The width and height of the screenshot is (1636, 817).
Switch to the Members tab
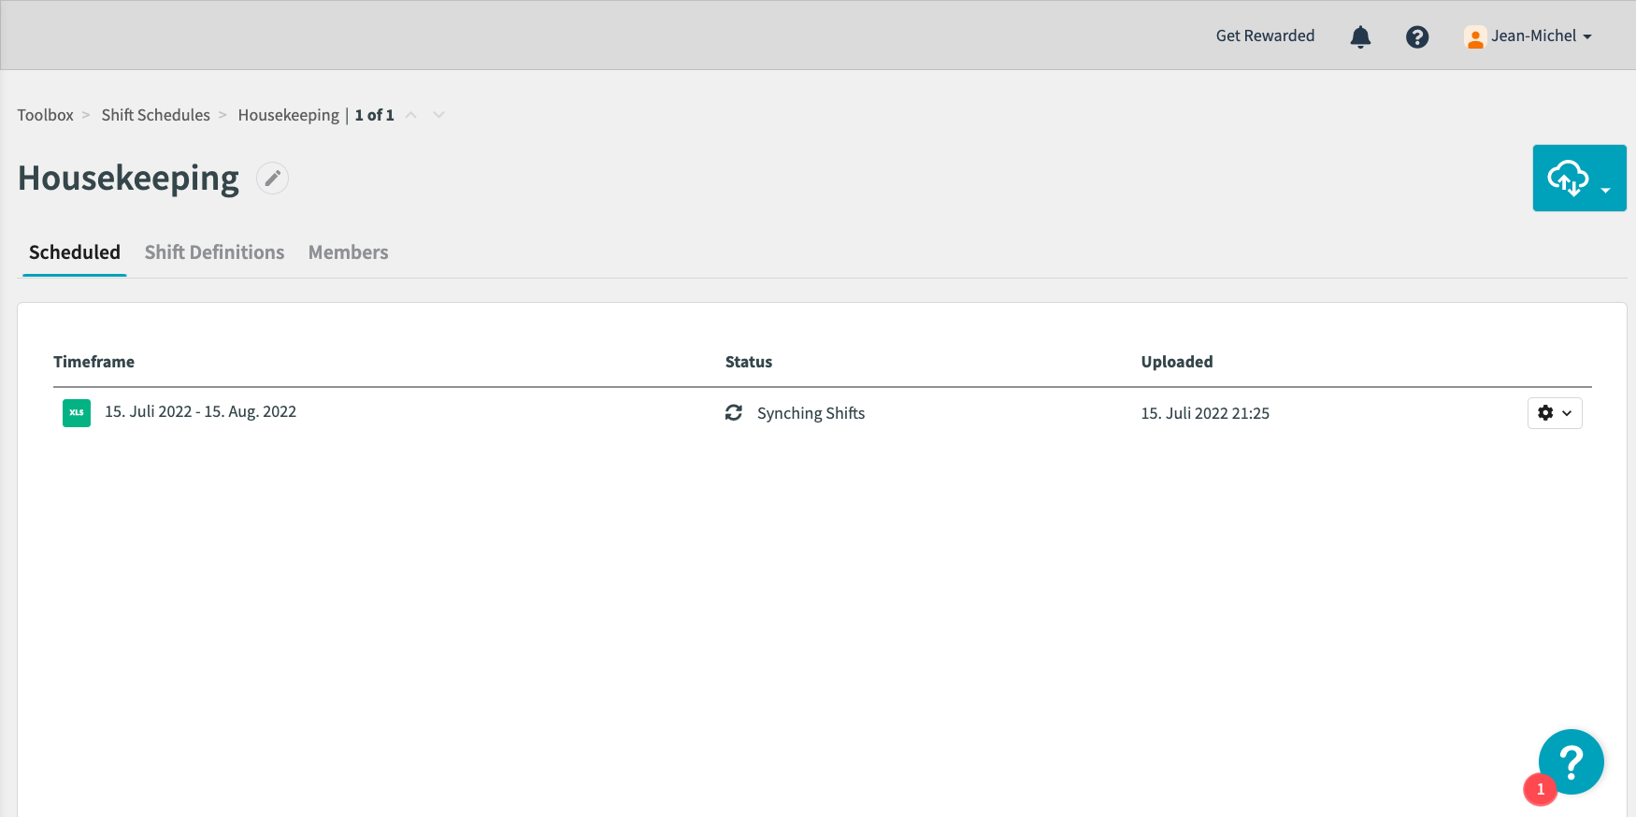348,252
